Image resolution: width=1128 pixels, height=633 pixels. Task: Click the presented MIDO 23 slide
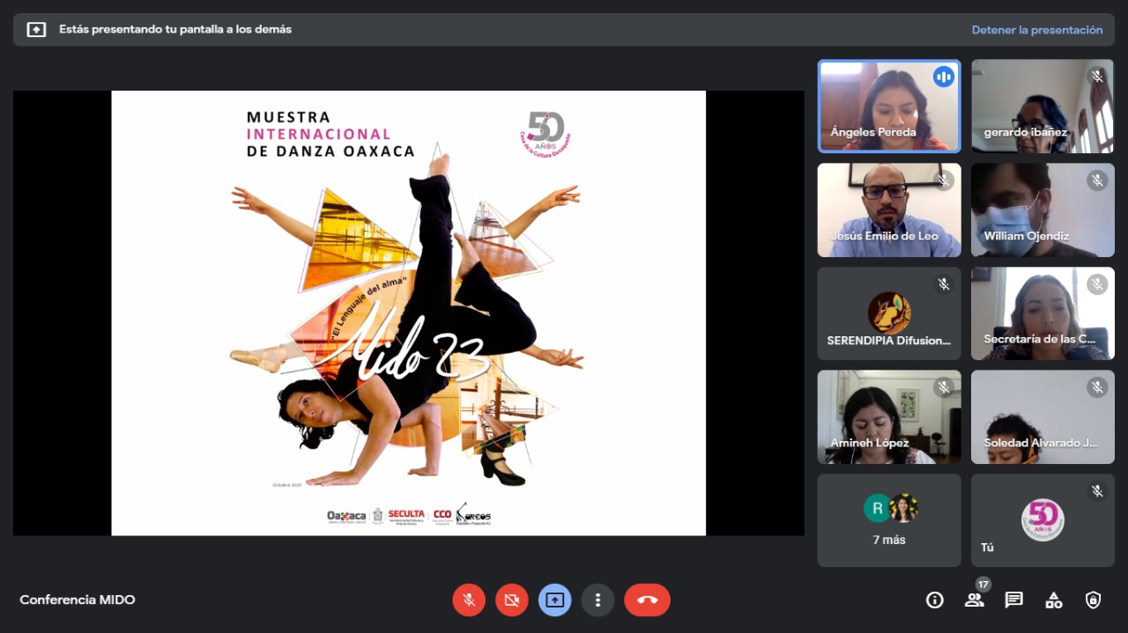pyautogui.click(x=408, y=313)
